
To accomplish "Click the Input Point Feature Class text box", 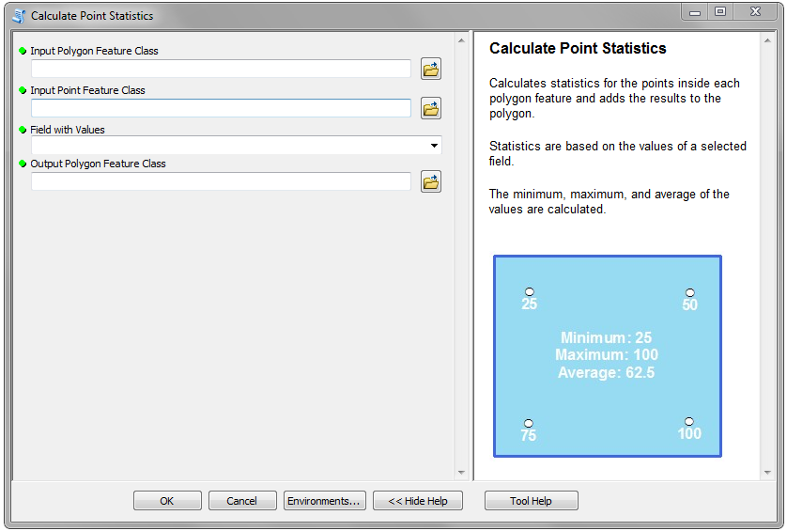I will (221, 108).
